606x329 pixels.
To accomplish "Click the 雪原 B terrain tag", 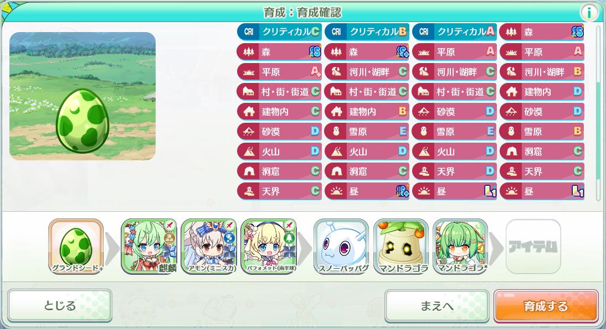I will pyautogui.click(x=542, y=132).
